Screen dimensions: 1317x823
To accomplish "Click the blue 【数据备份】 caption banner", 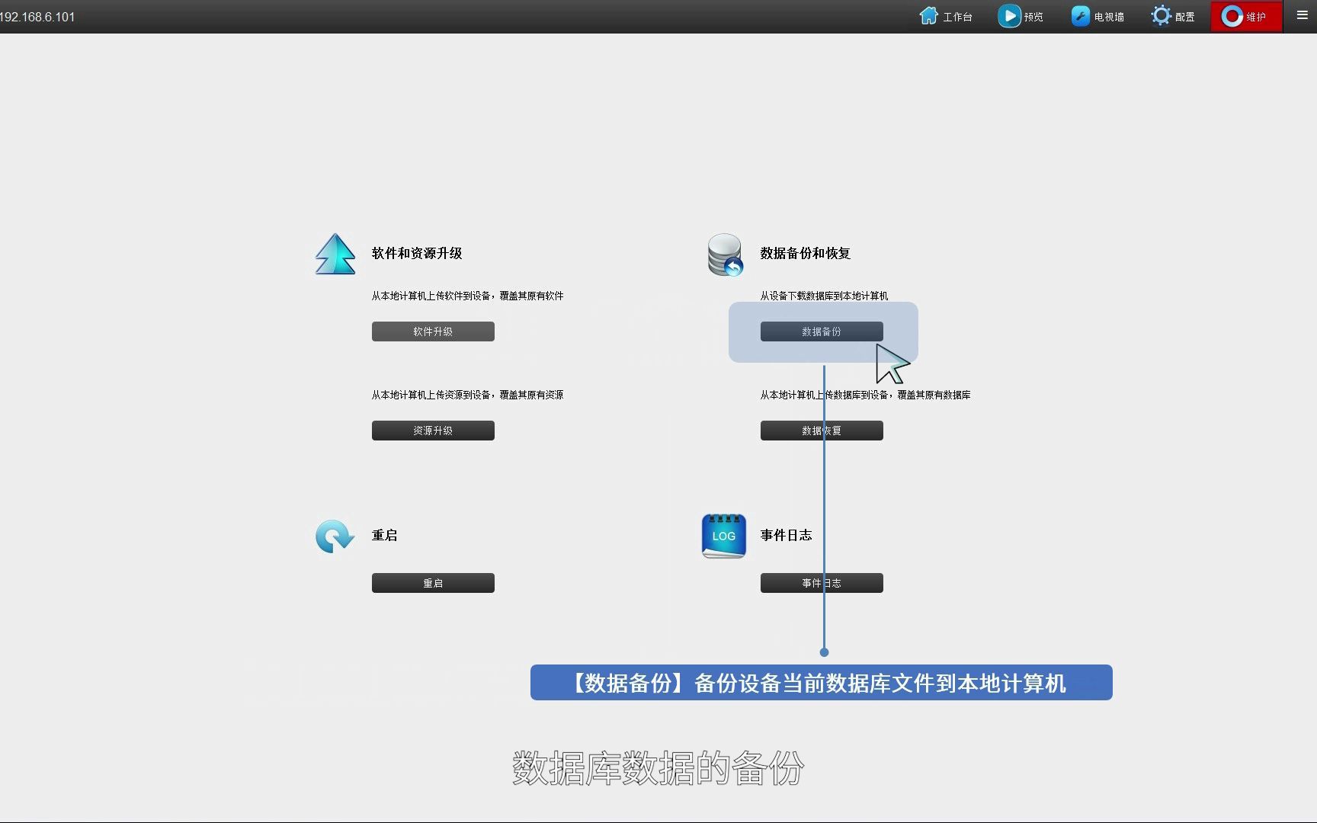I will point(821,683).
